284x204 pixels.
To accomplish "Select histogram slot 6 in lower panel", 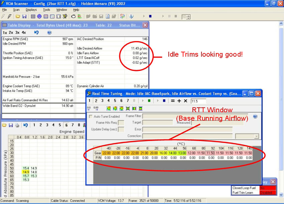I will pyautogui.click(x=66, y=125).
